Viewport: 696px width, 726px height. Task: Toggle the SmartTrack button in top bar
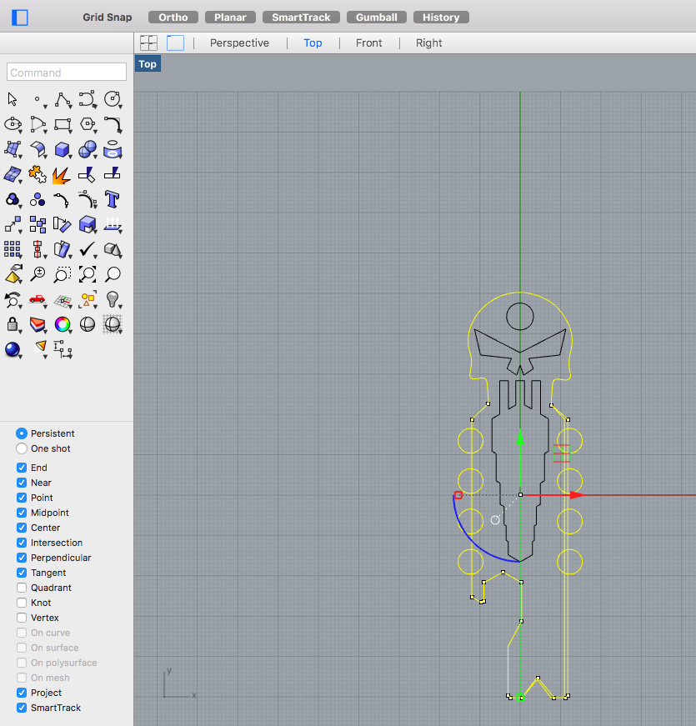point(301,18)
